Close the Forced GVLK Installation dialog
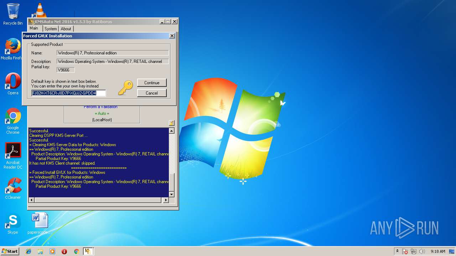456x256 pixels. (172, 36)
